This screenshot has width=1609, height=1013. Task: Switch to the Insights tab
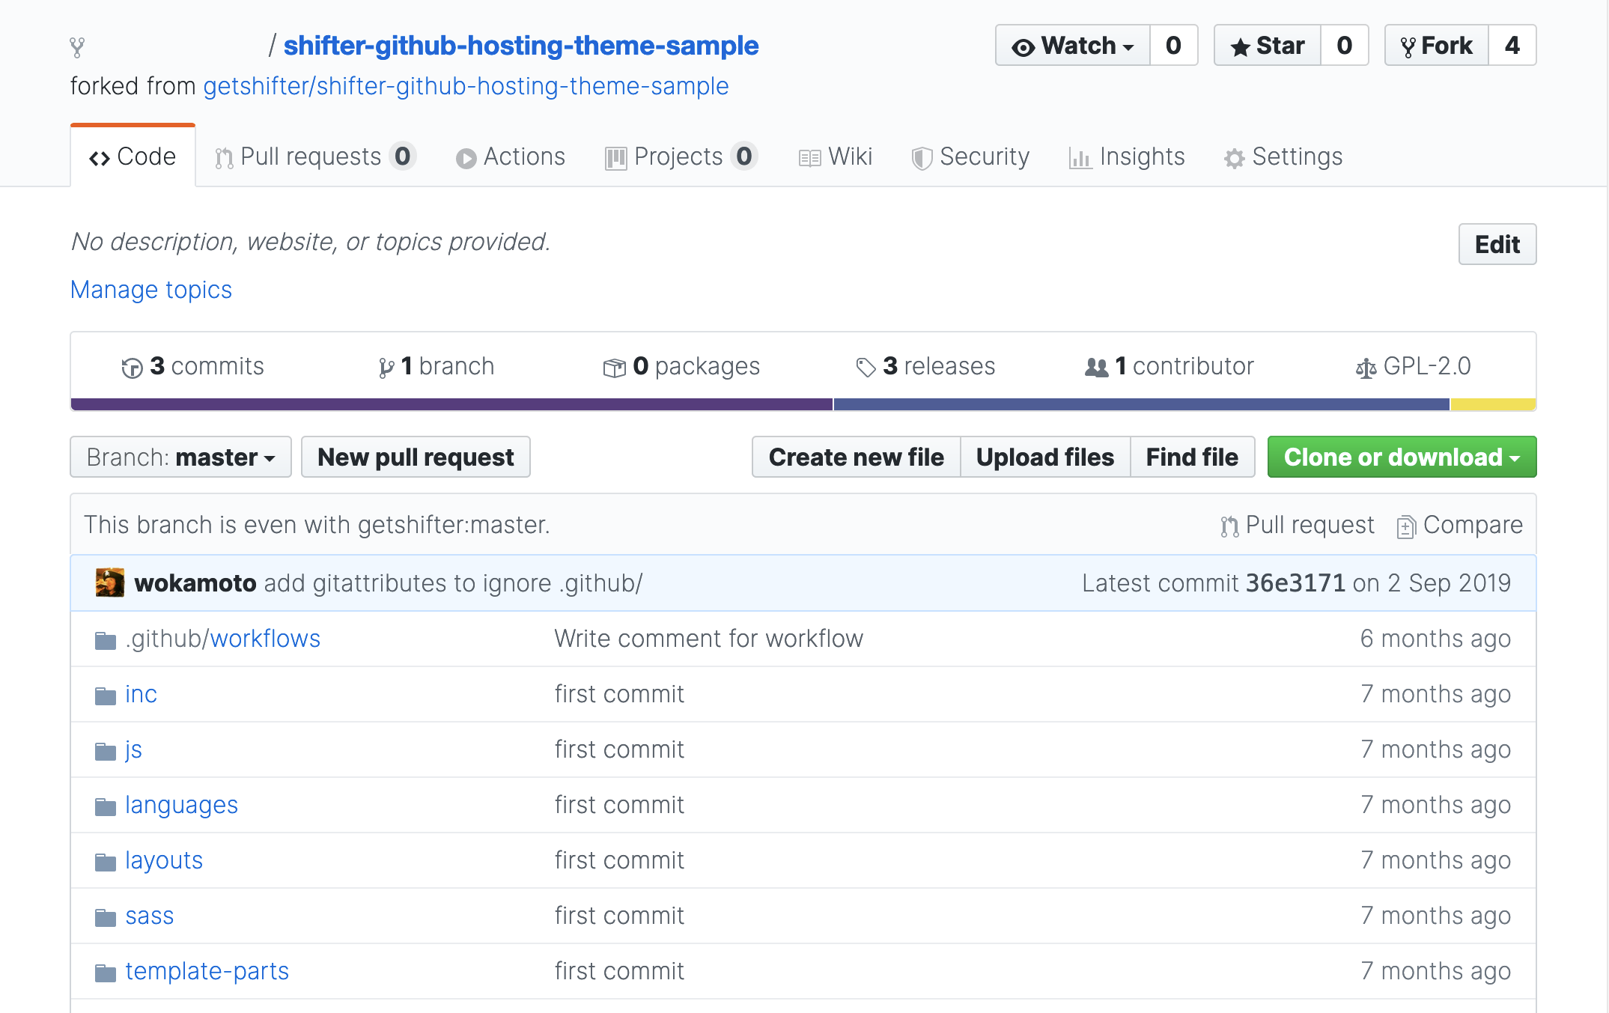(1127, 156)
